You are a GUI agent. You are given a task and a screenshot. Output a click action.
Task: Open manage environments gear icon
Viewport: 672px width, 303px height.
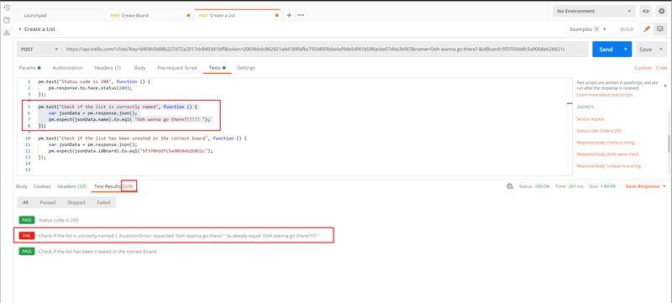(x=661, y=11)
